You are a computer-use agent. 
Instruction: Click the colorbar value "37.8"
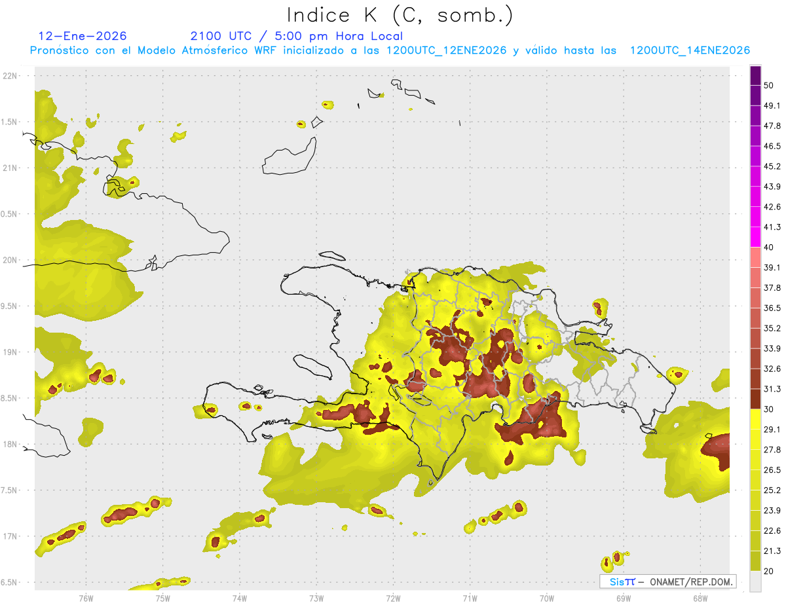point(773,287)
